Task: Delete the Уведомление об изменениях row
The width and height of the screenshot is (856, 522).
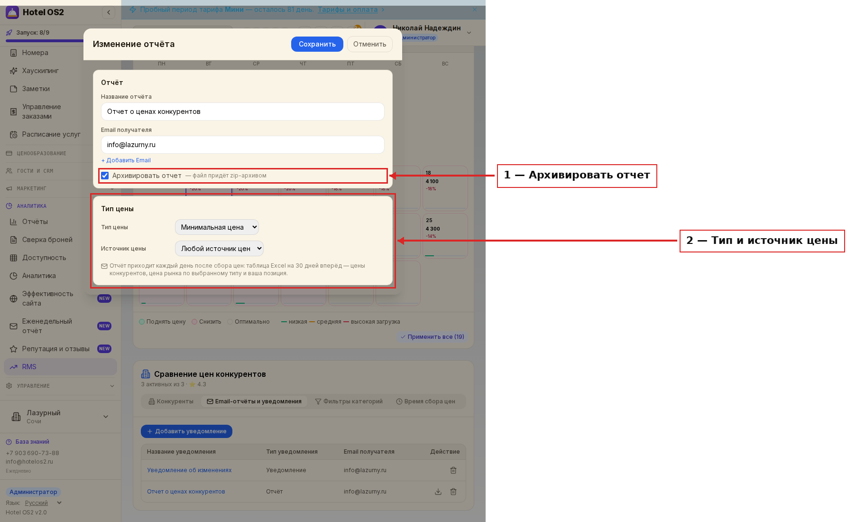Action: (x=453, y=470)
